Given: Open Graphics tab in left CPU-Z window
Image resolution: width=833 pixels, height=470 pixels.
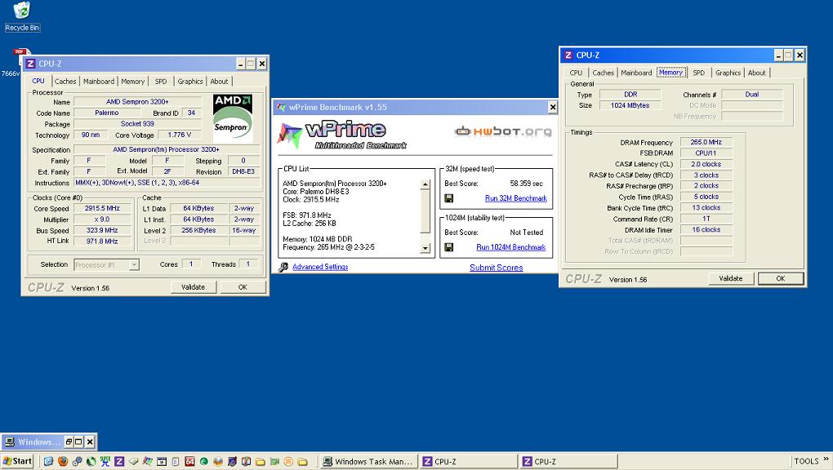Looking at the screenshot, I should click(190, 82).
